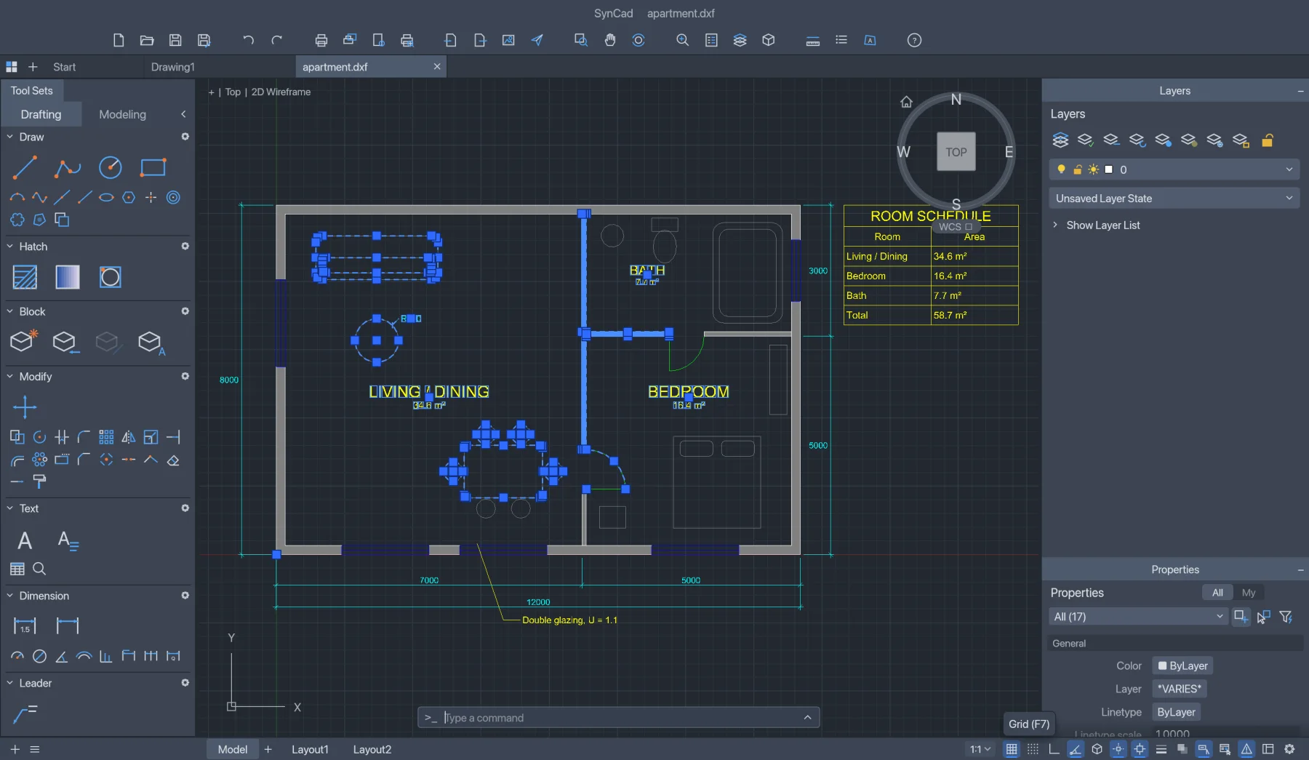Select the Match Properties paint roller
1309x760 pixels.
40,481
